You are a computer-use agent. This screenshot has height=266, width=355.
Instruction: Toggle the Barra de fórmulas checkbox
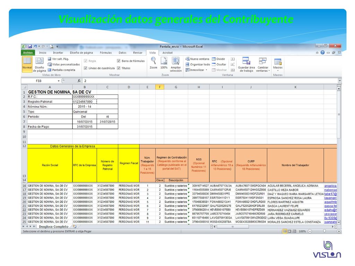point(119,61)
